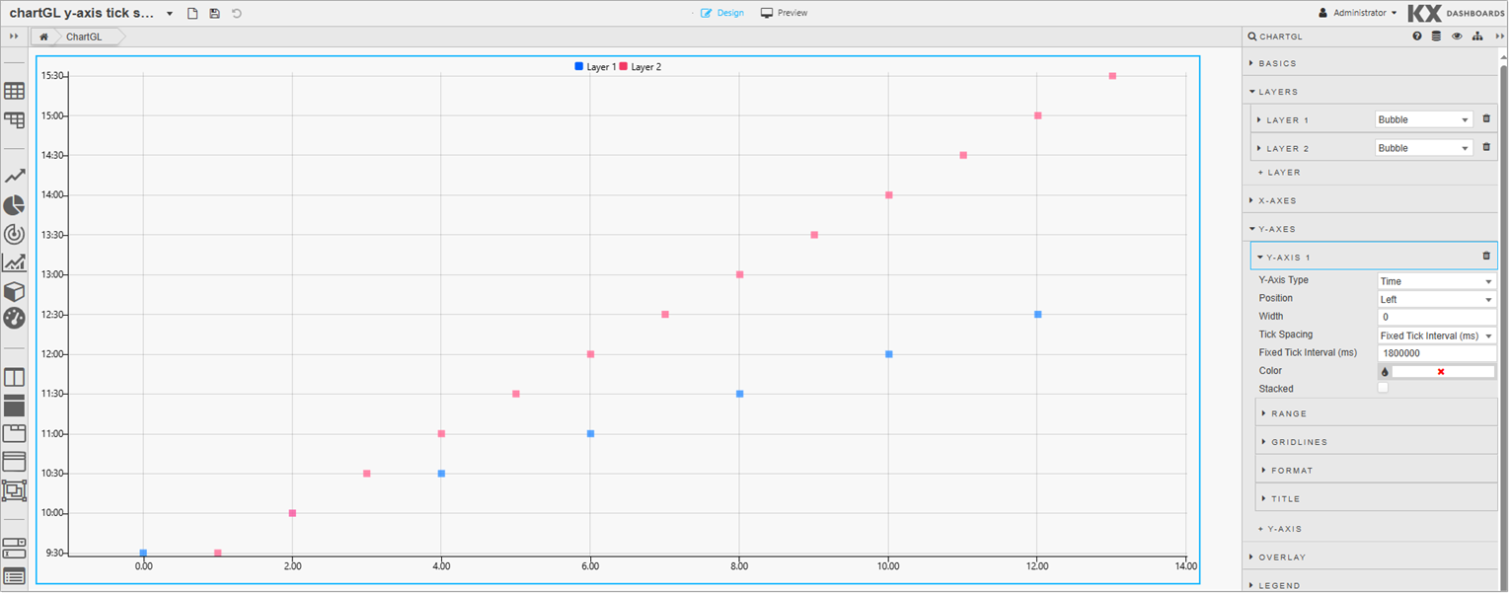Create a new dashboard with the document icon
The image size is (1510, 594).
(192, 14)
